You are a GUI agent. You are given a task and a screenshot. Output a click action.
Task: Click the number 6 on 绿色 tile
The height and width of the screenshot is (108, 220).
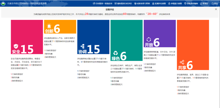123,56
